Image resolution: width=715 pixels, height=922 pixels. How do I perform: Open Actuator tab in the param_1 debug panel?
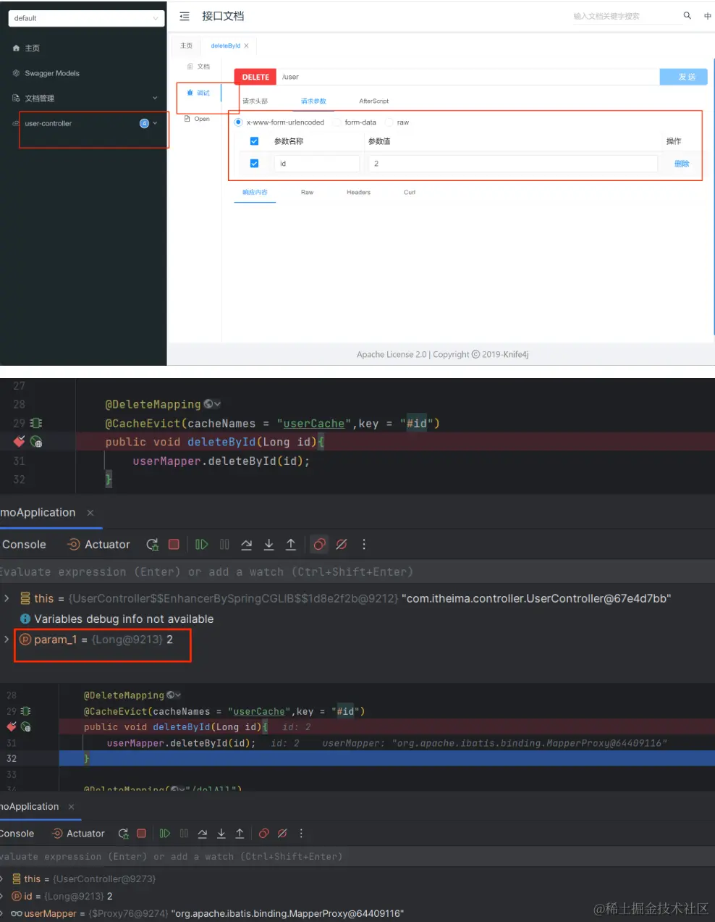click(98, 545)
